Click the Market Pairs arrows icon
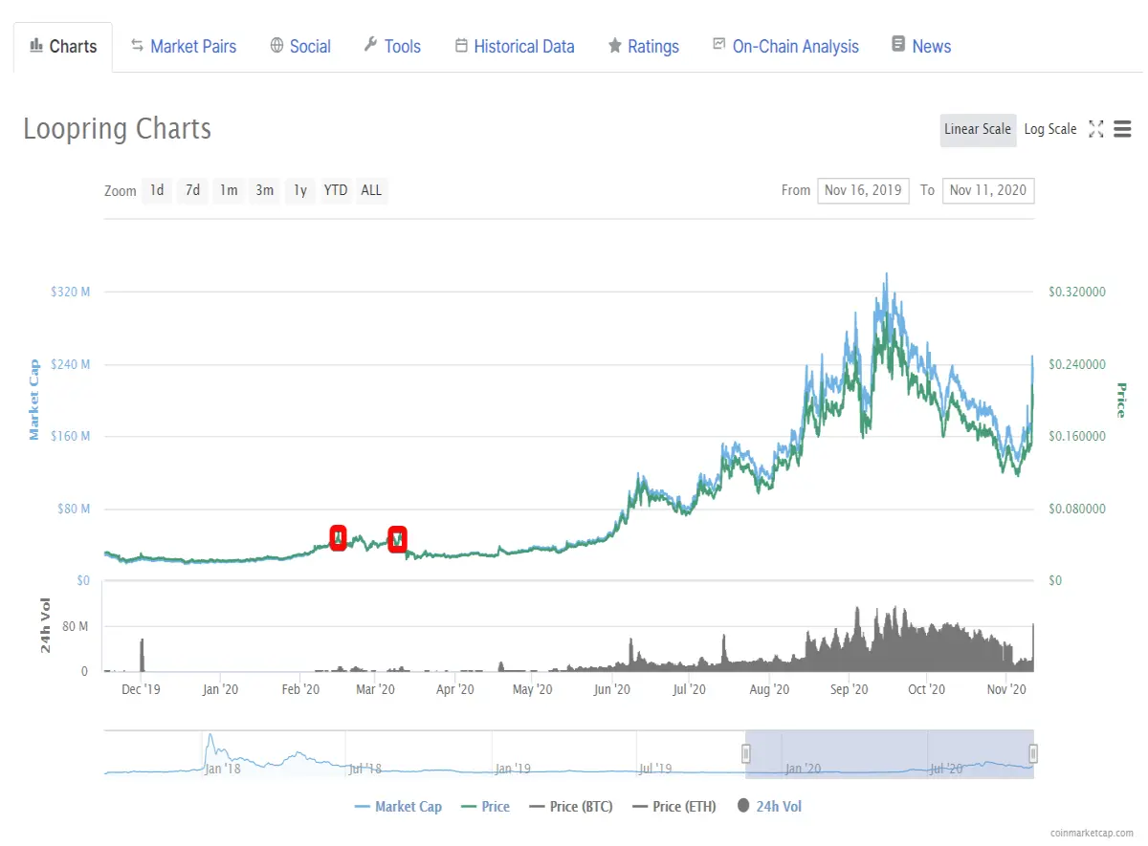Screen dimensions: 1148x846 click(137, 45)
